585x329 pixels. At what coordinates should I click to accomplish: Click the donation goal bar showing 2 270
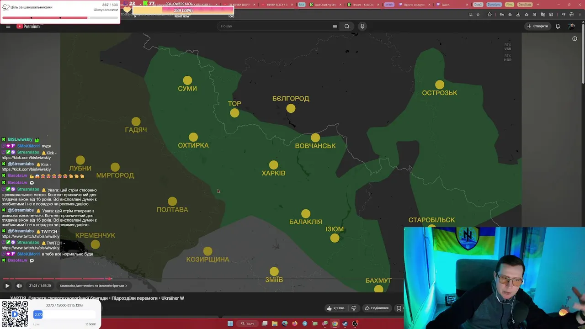(x=64, y=314)
